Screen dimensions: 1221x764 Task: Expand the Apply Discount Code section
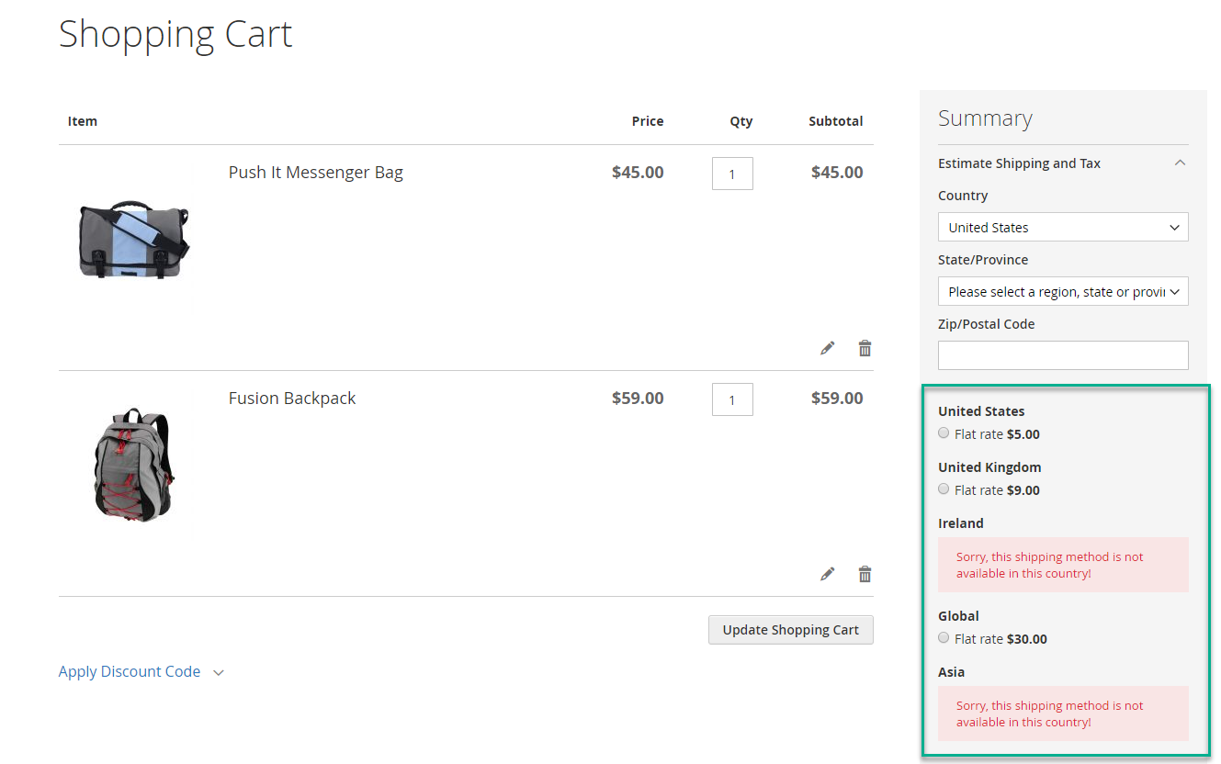pos(130,672)
